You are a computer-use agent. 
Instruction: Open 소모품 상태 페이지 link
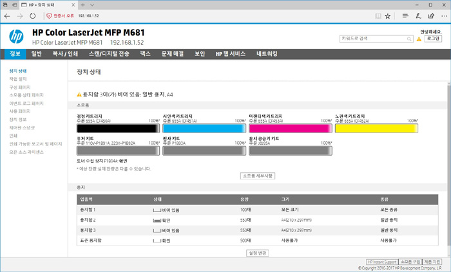[26, 95]
